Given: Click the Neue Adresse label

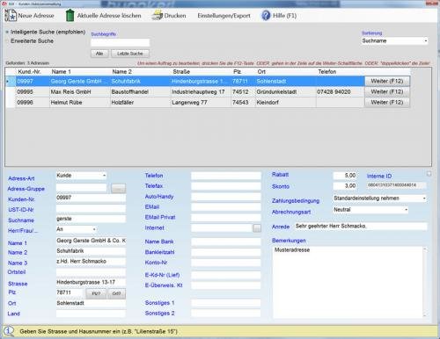Looking at the screenshot, I should pyautogui.click(x=36, y=16).
